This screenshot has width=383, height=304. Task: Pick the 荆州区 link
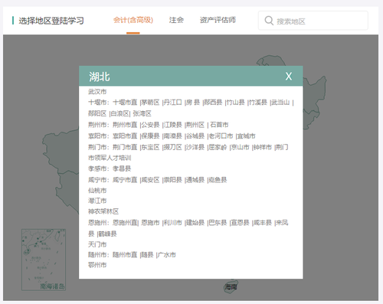click(195, 125)
